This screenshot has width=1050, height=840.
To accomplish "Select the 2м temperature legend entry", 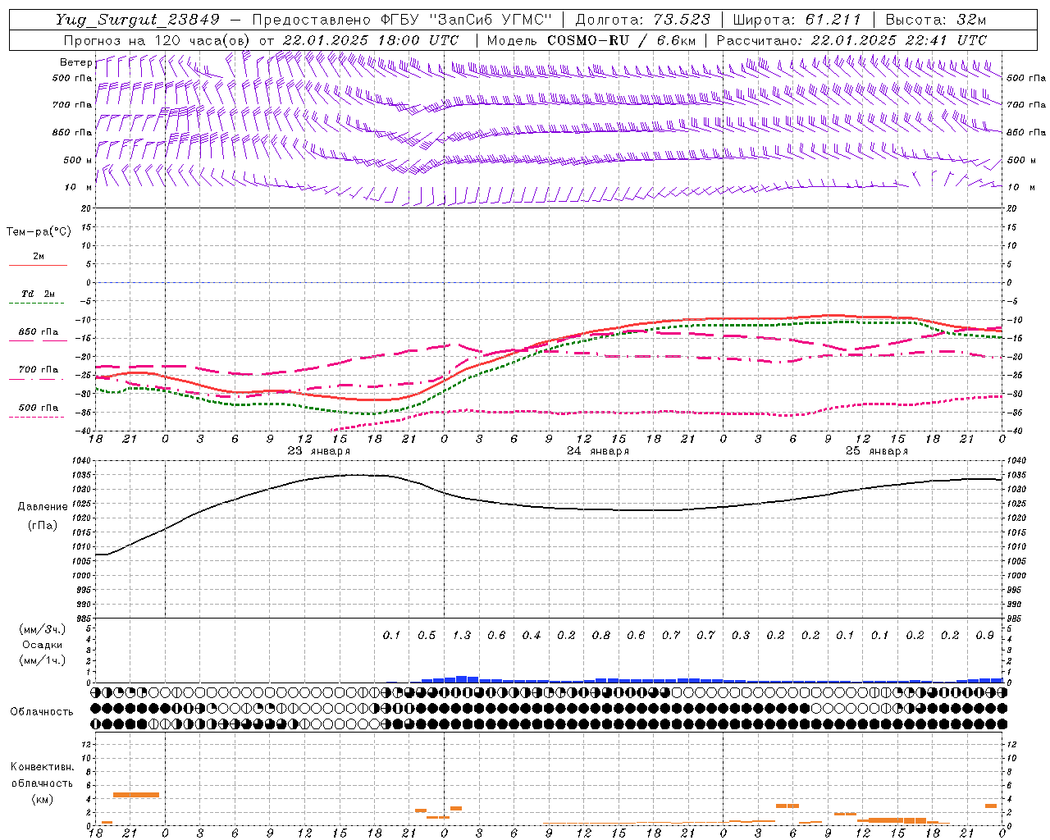I will coord(39,256).
